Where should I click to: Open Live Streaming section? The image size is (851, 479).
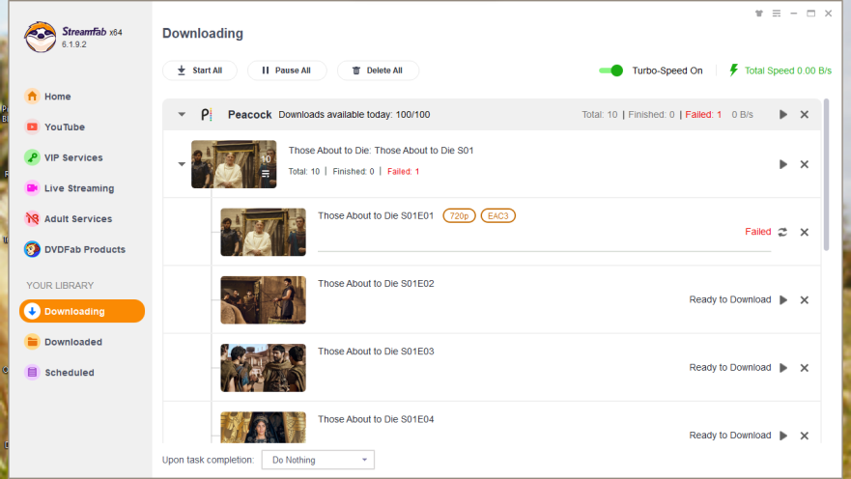coord(70,188)
